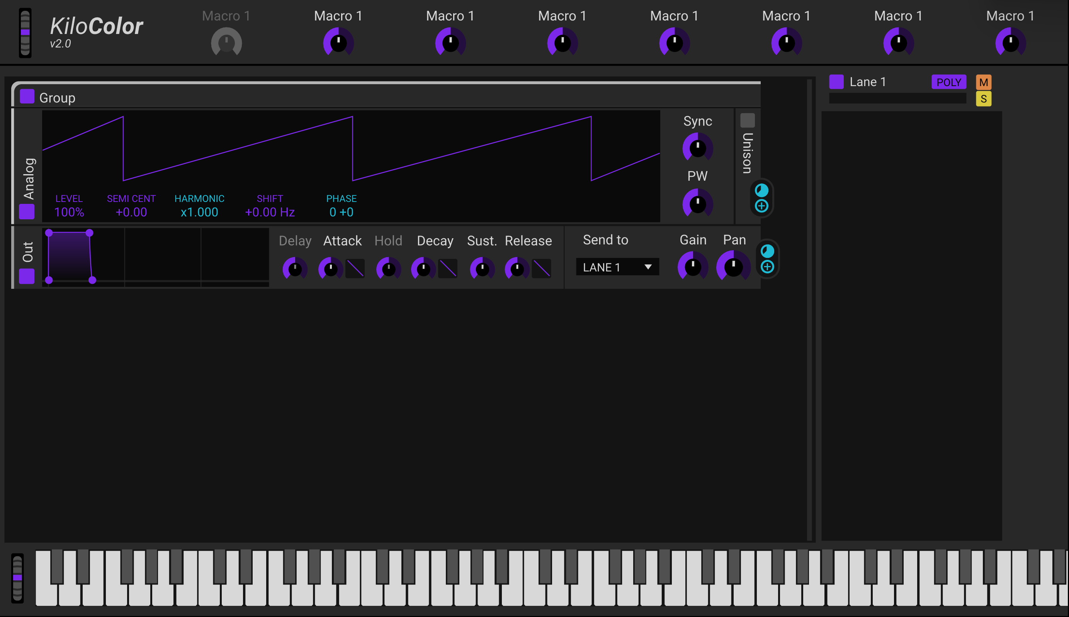Select the Out vertical tab label
This screenshot has height=617, width=1069.
(28, 252)
